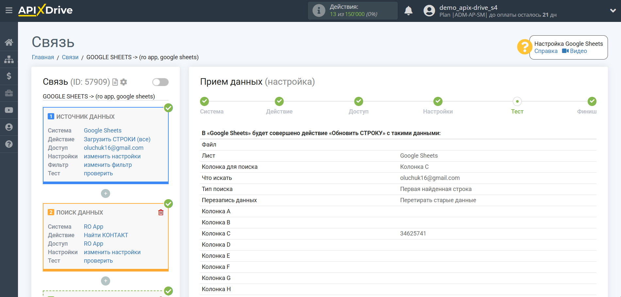Screen dimensions: 621x297
Task: Click the notifications bell icon
Action: [408, 11]
